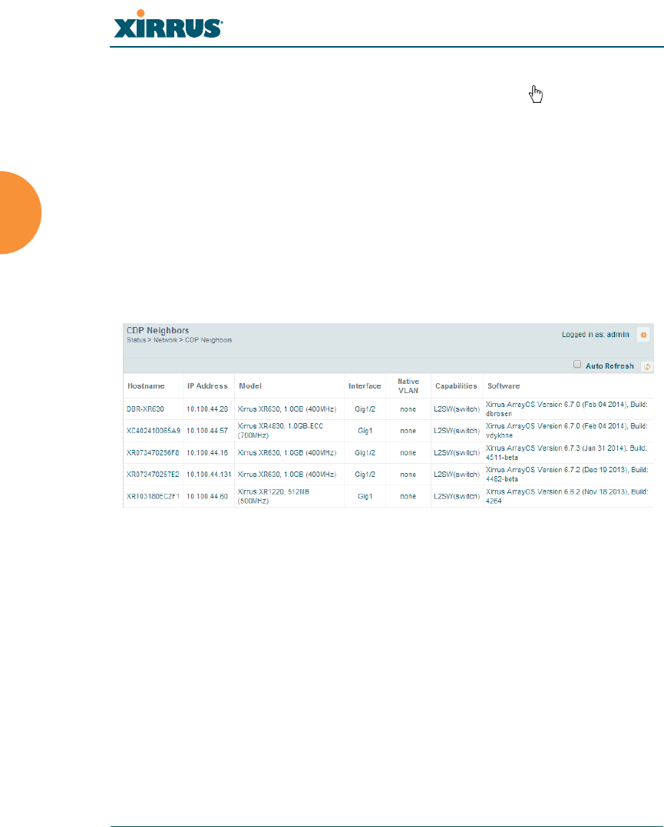Click the Xirrus logo

point(168,25)
